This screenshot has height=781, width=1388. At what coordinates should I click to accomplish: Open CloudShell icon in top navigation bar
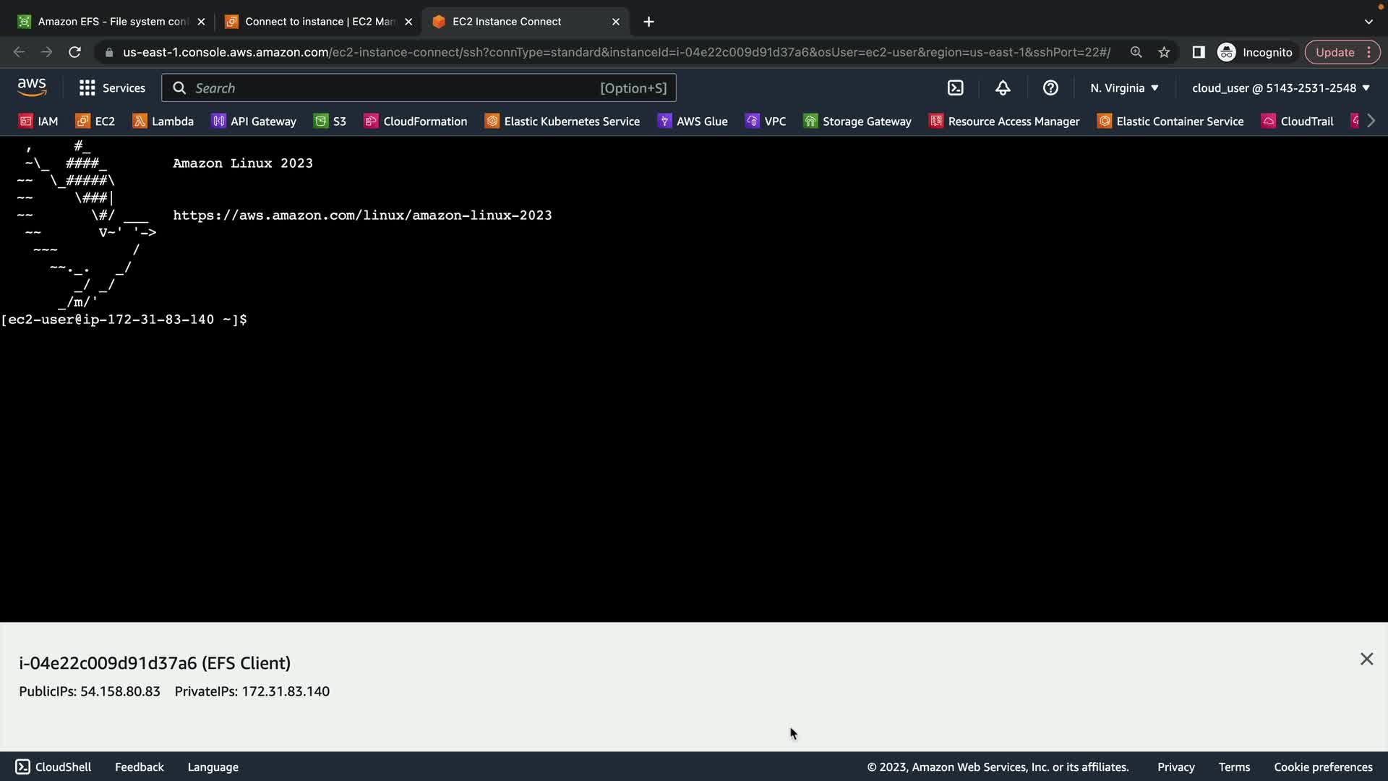(x=955, y=88)
